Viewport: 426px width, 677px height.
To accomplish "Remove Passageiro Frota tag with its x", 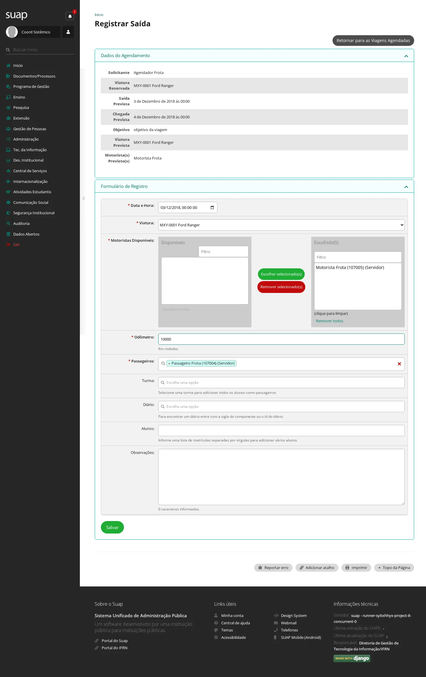I will [x=169, y=363].
